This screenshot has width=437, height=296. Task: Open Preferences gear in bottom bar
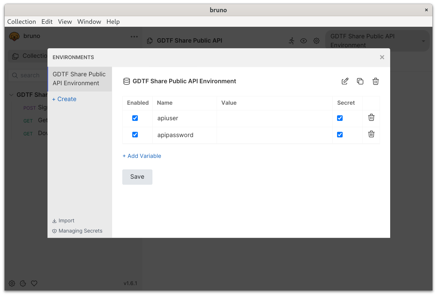coord(12,283)
